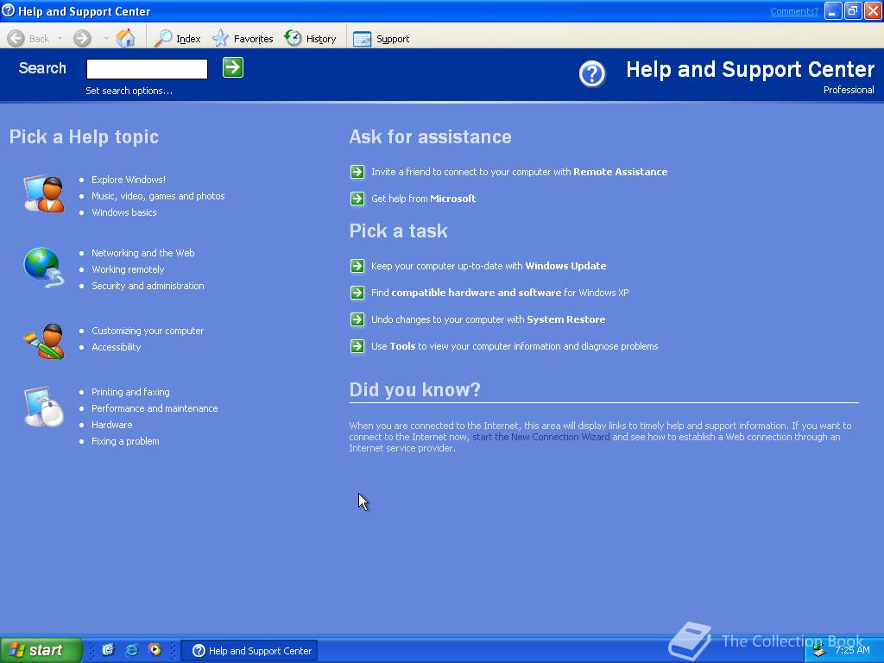Open the Forward history dropdown arrow
Screen dimensions: 884x663
[x=106, y=38]
